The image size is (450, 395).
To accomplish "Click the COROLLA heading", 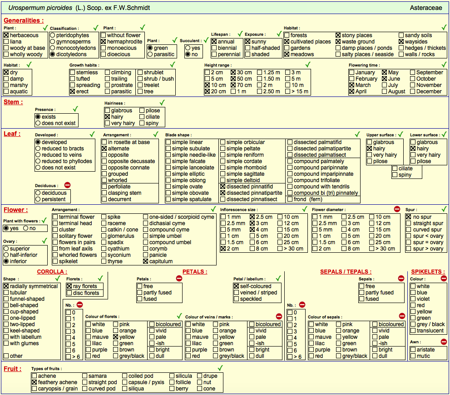I will click(x=52, y=272).
